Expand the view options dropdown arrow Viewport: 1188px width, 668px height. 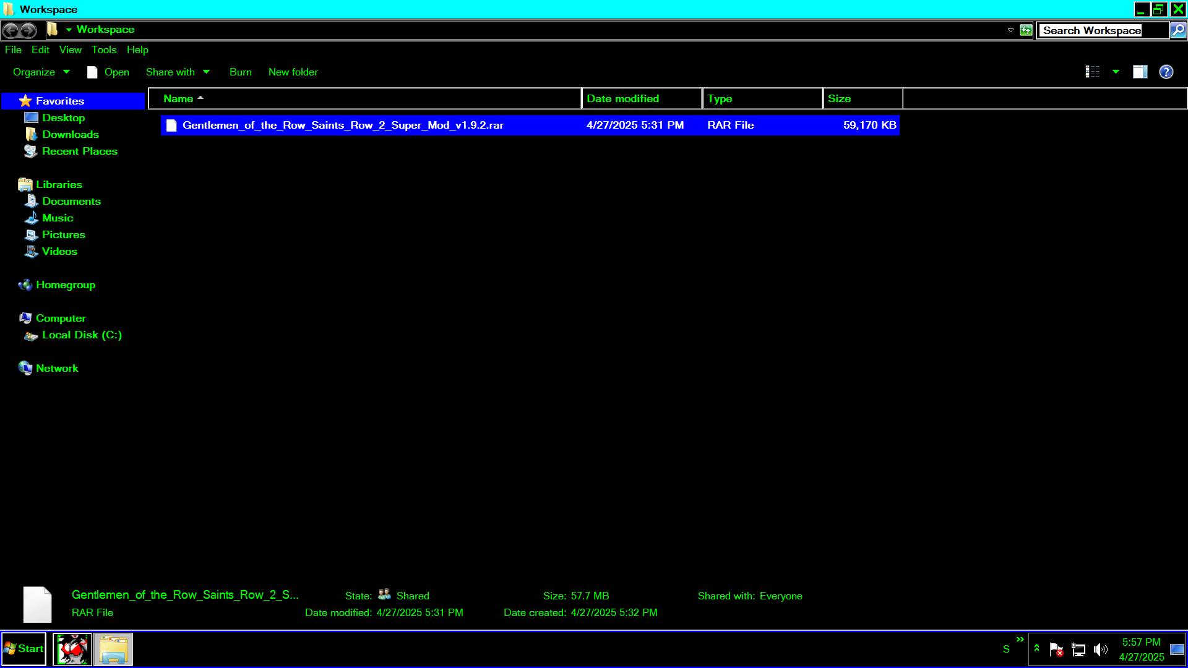tap(1116, 72)
